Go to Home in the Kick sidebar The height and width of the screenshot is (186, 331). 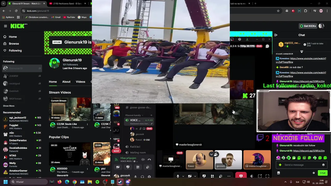[x=13, y=37]
